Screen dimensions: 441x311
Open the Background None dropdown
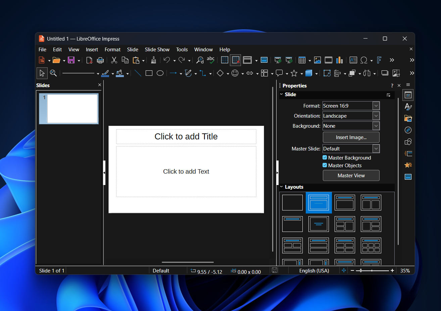(x=376, y=126)
